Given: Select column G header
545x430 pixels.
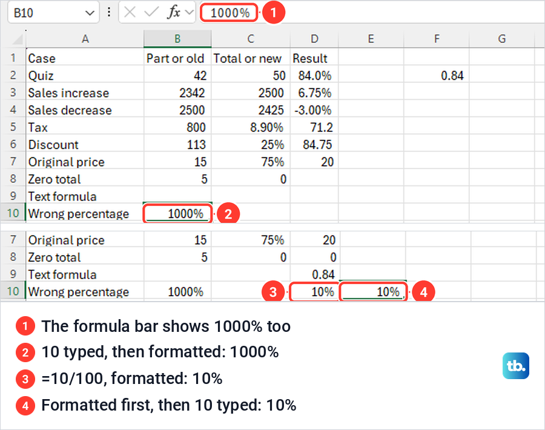Looking at the screenshot, I should tap(501, 39).
